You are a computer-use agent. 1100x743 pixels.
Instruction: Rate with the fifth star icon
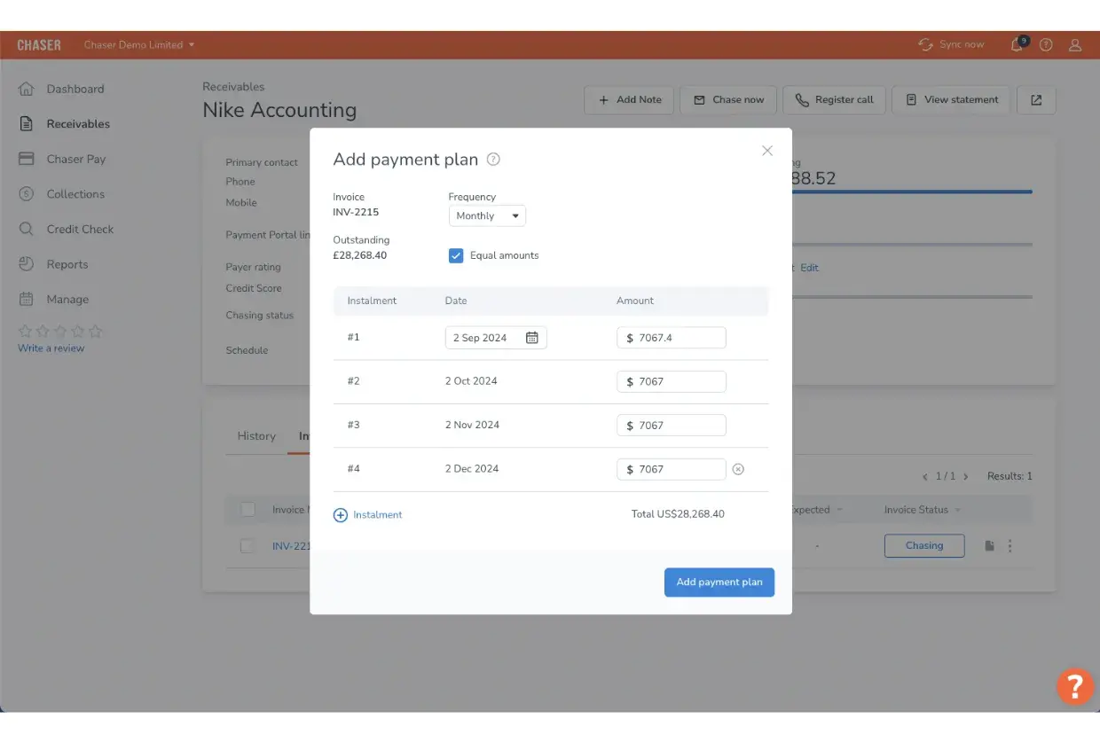click(x=96, y=332)
